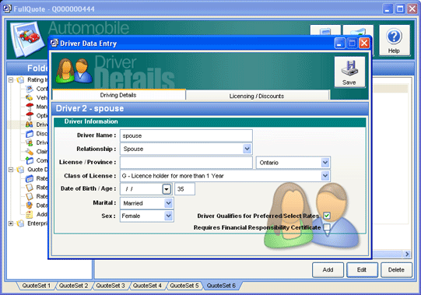
Task: Click the Con tree item icon
Action: pos(30,89)
